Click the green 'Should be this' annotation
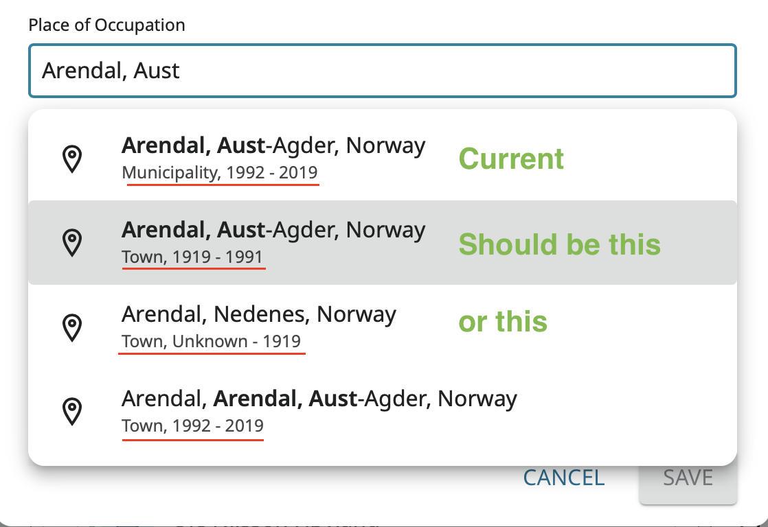This screenshot has width=768, height=527. click(559, 244)
